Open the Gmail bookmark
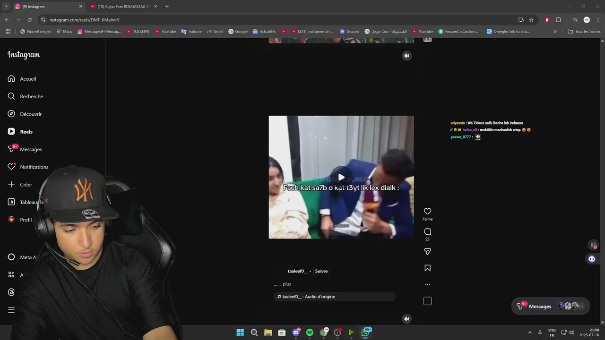This screenshot has height=340, width=605. click(215, 32)
